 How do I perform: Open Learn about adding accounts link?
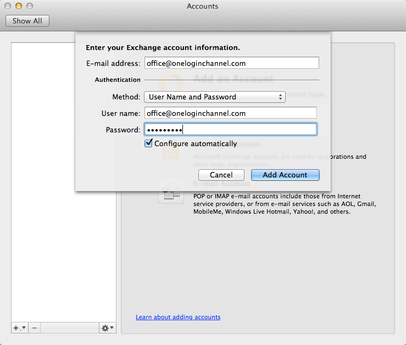pyautogui.click(x=178, y=317)
